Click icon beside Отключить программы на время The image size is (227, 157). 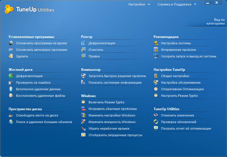[11, 43]
